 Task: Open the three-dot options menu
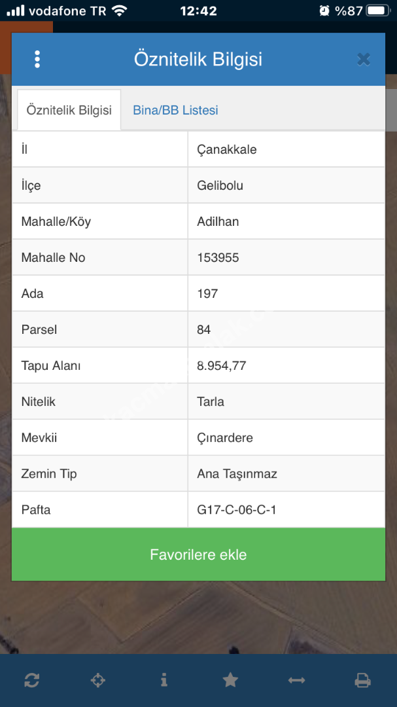[x=37, y=60]
